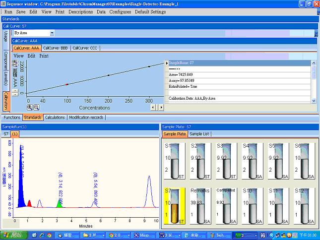Select sample vial S5
Screen dimensions: 320x240
(x=278, y=161)
